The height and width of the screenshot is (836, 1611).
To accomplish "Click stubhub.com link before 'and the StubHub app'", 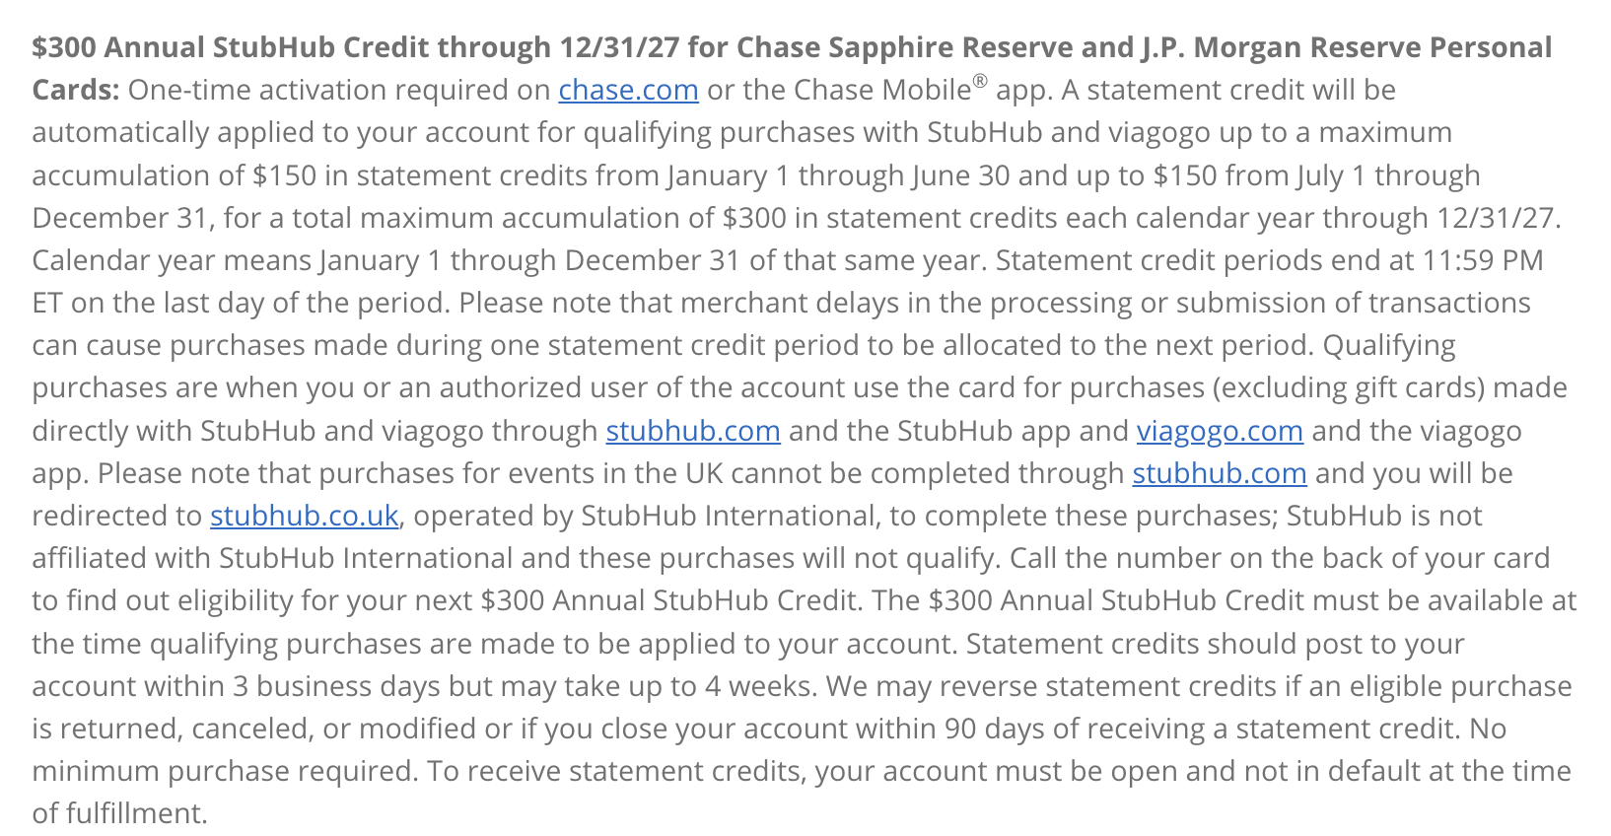I will coord(693,431).
